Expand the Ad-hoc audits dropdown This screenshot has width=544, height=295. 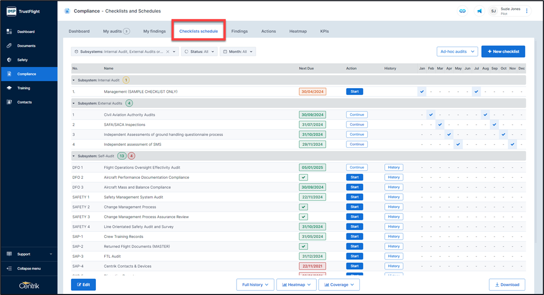coord(457,51)
